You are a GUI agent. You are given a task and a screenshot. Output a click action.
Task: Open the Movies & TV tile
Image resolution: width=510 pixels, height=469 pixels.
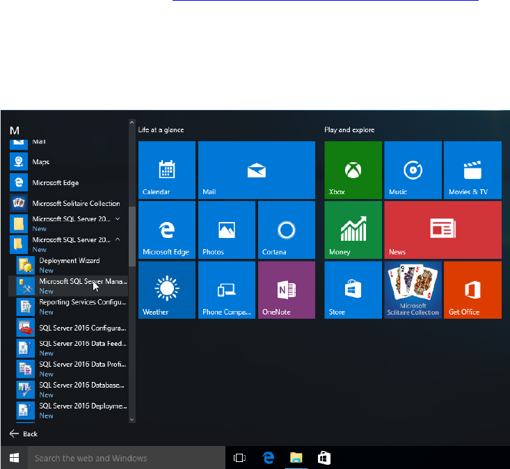pos(472,170)
